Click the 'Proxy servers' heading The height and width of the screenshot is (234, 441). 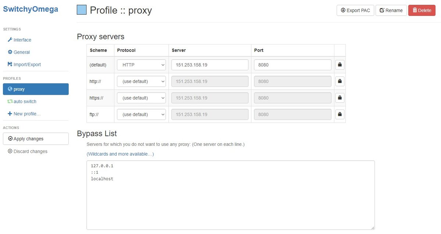101,37
